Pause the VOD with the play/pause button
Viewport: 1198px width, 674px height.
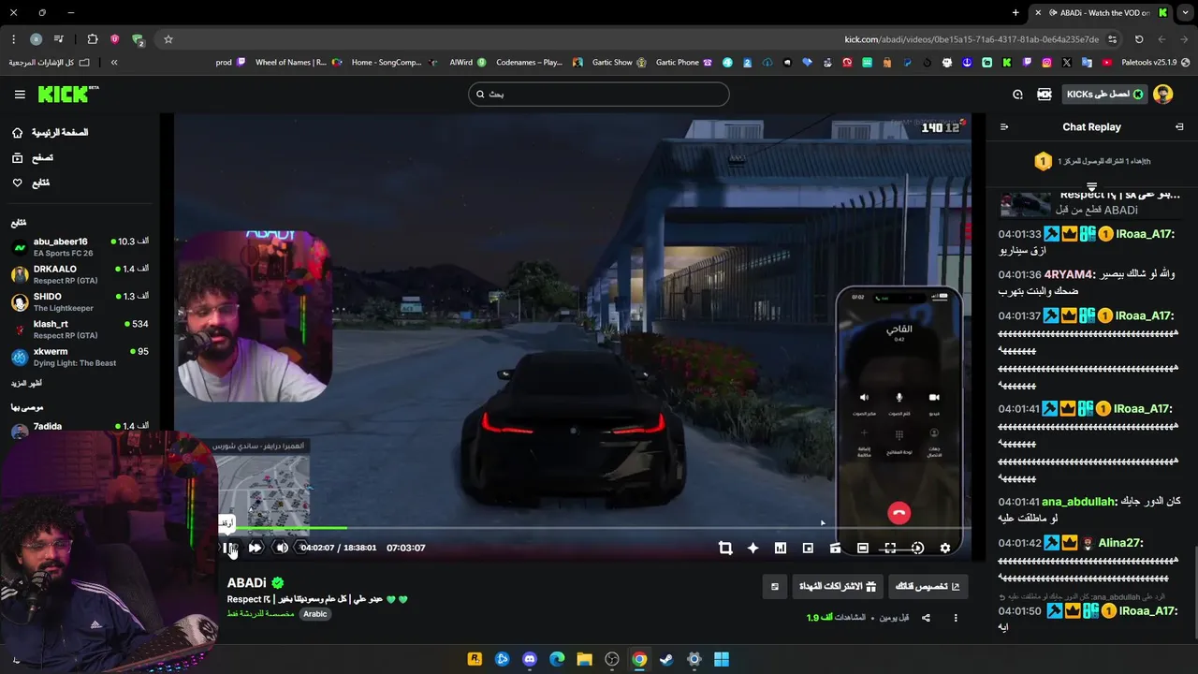tap(227, 548)
